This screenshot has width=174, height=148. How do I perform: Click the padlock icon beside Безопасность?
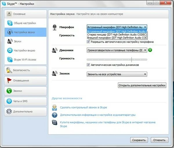[x=9, y=70]
